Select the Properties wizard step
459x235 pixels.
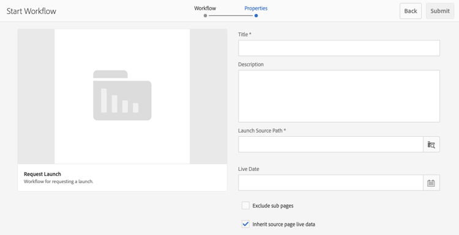tap(256, 9)
